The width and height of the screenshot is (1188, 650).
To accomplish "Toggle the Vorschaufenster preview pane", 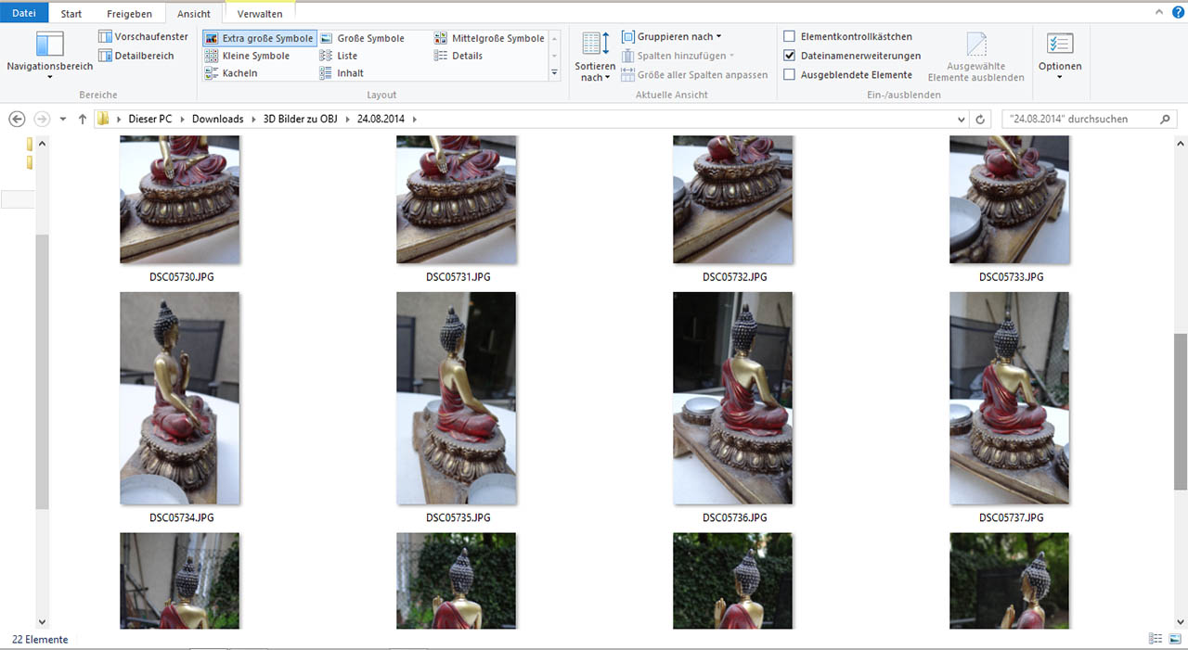I will point(143,37).
